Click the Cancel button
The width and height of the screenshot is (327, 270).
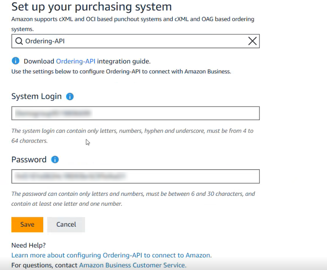pyautogui.click(x=66, y=224)
